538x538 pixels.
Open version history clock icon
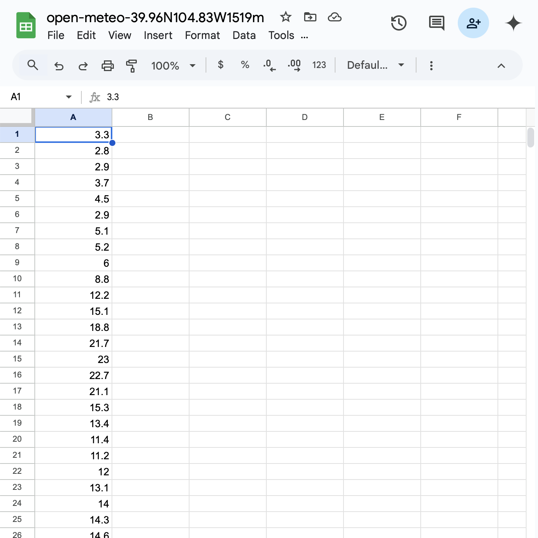(x=399, y=23)
